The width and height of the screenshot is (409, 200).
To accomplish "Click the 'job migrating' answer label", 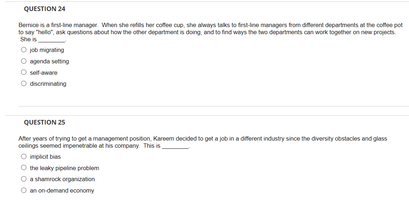I will pyautogui.click(x=47, y=50).
